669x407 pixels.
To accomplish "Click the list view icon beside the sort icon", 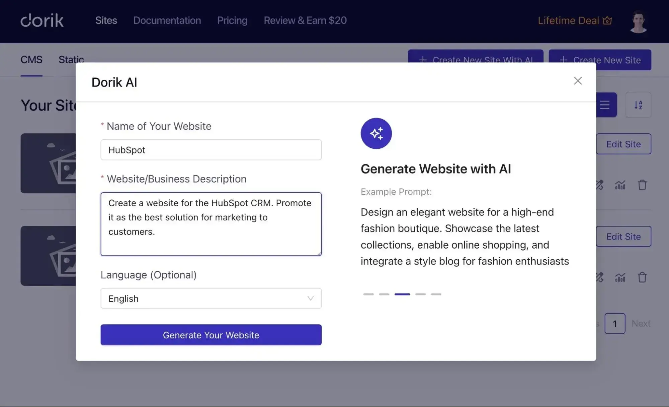I will click(x=605, y=105).
